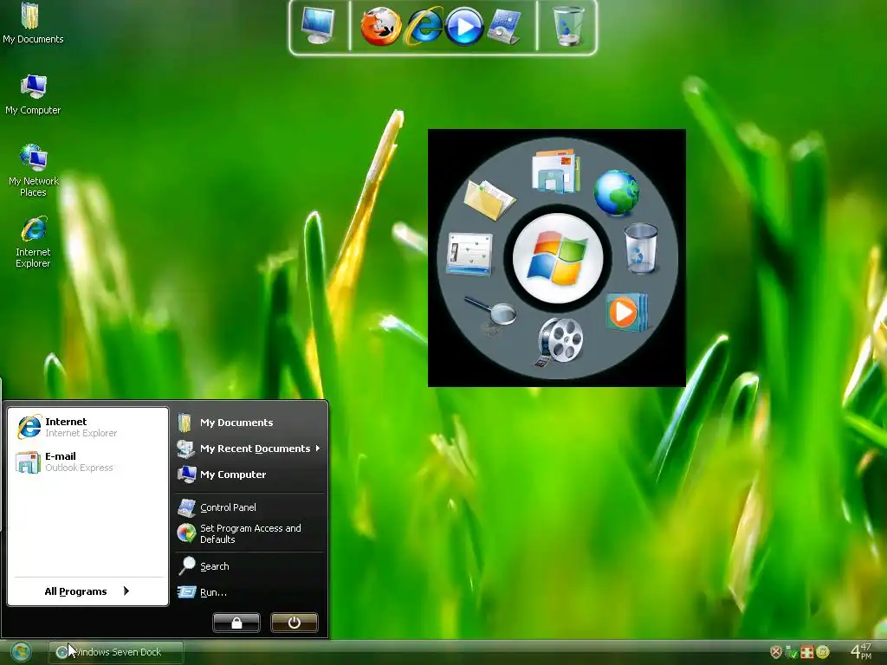
Task: Open the checklist panel icon in circle dock
Action: 469,254
